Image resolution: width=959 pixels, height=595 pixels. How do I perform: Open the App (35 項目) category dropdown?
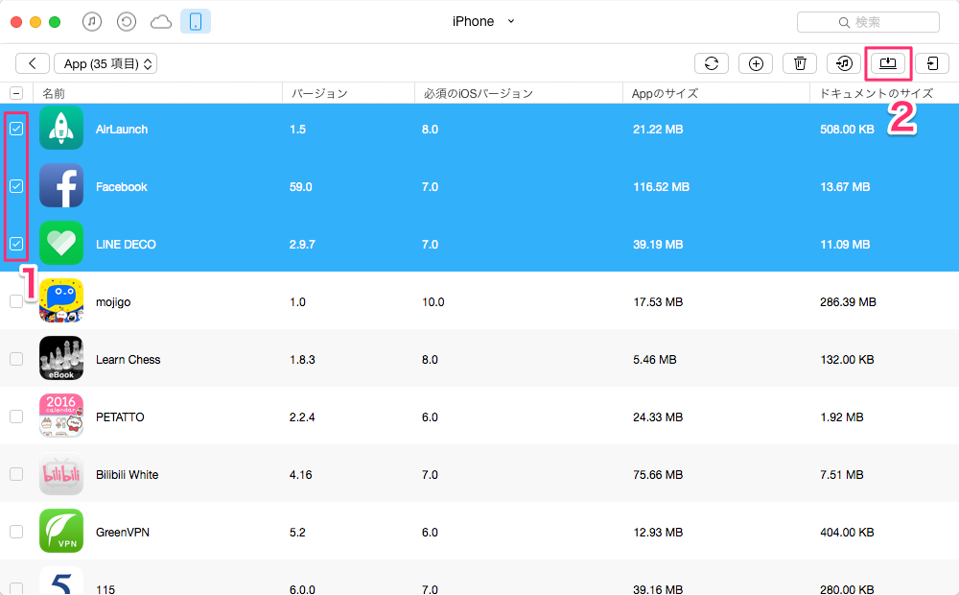click(105, 63)
